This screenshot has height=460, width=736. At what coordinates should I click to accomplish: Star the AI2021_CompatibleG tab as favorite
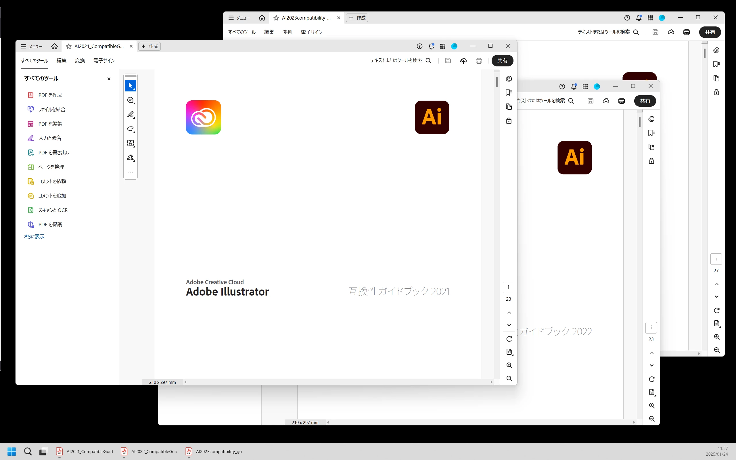click(69, 46)
